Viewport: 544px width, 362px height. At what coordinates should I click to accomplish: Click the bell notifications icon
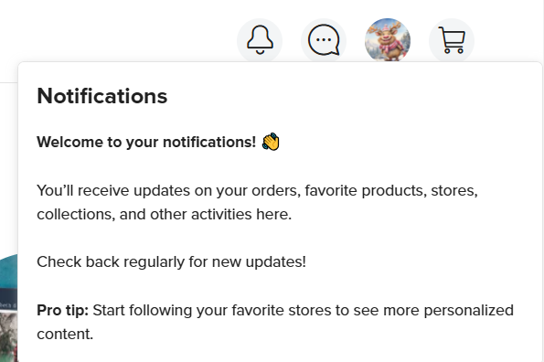click(x=260, y=40)
